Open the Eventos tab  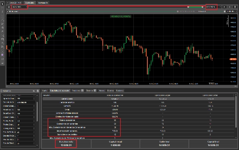[110, 91]
